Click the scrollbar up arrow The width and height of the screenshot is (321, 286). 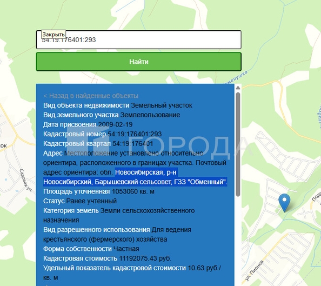238,88
